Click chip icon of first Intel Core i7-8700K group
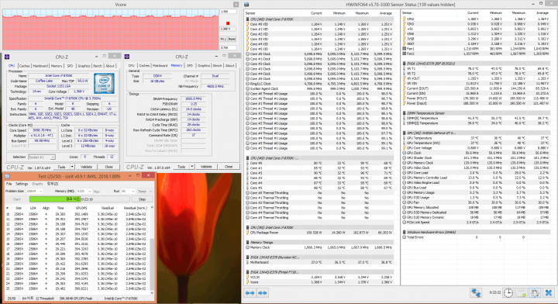Image resolution: width=558 pixels, height=304 pixels. click(x=248, y=19)
